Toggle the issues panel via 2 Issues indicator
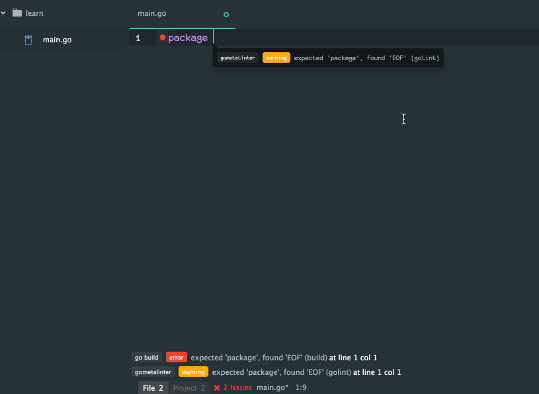 click(236, 387)
